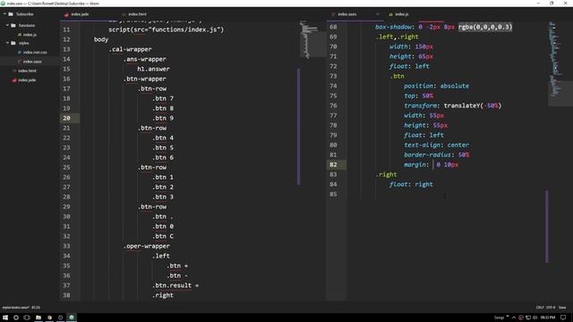The width and height of the screenshot is (573, 322).
Task: Select index.sass in the tree view
Action: (32, 62)
